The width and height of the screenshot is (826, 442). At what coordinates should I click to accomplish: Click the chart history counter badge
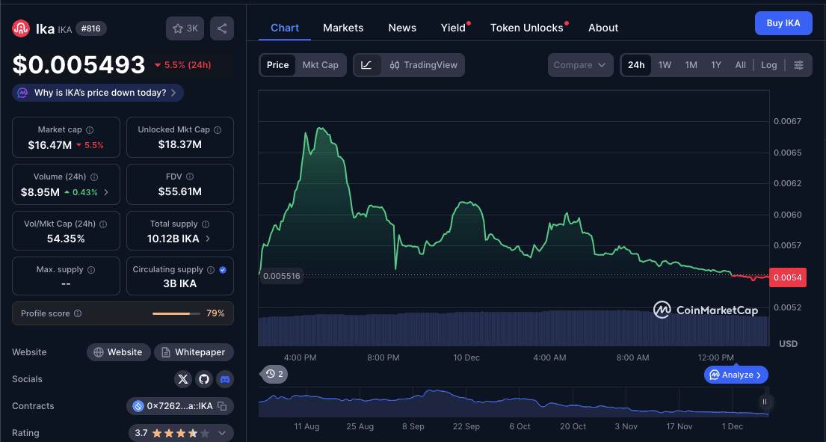tap(274, 374)
